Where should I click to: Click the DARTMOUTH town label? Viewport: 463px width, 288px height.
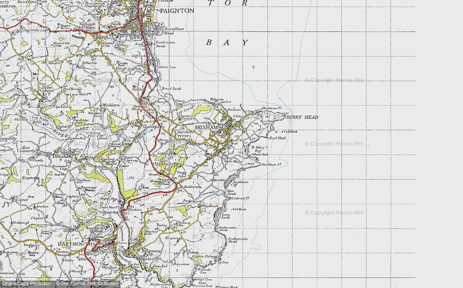(x=75, y=244)
